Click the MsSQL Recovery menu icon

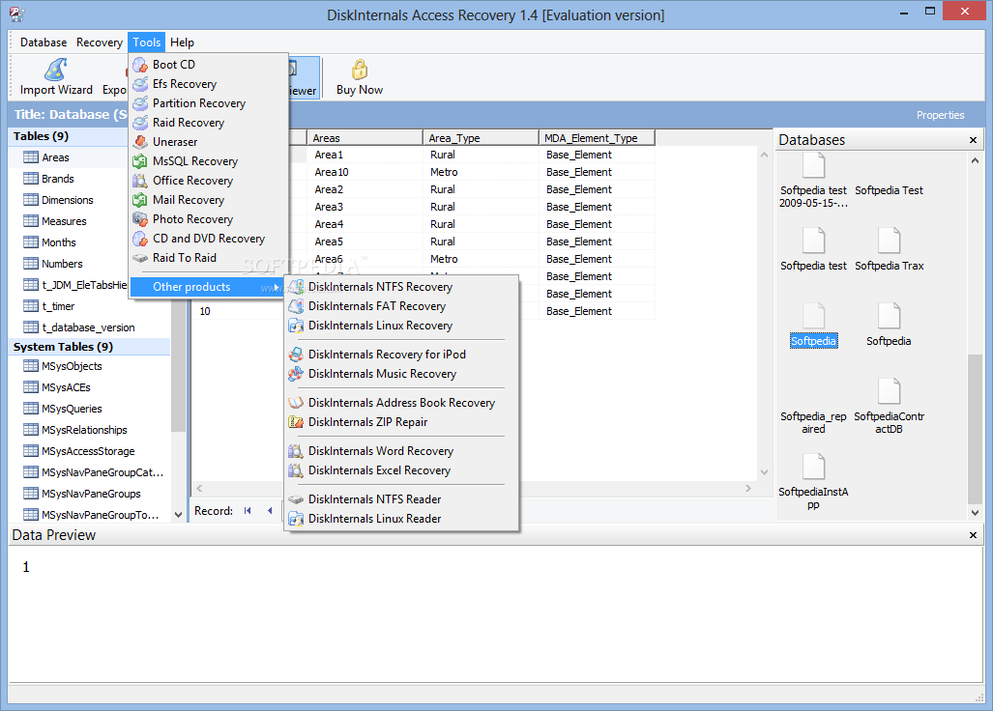140,161
